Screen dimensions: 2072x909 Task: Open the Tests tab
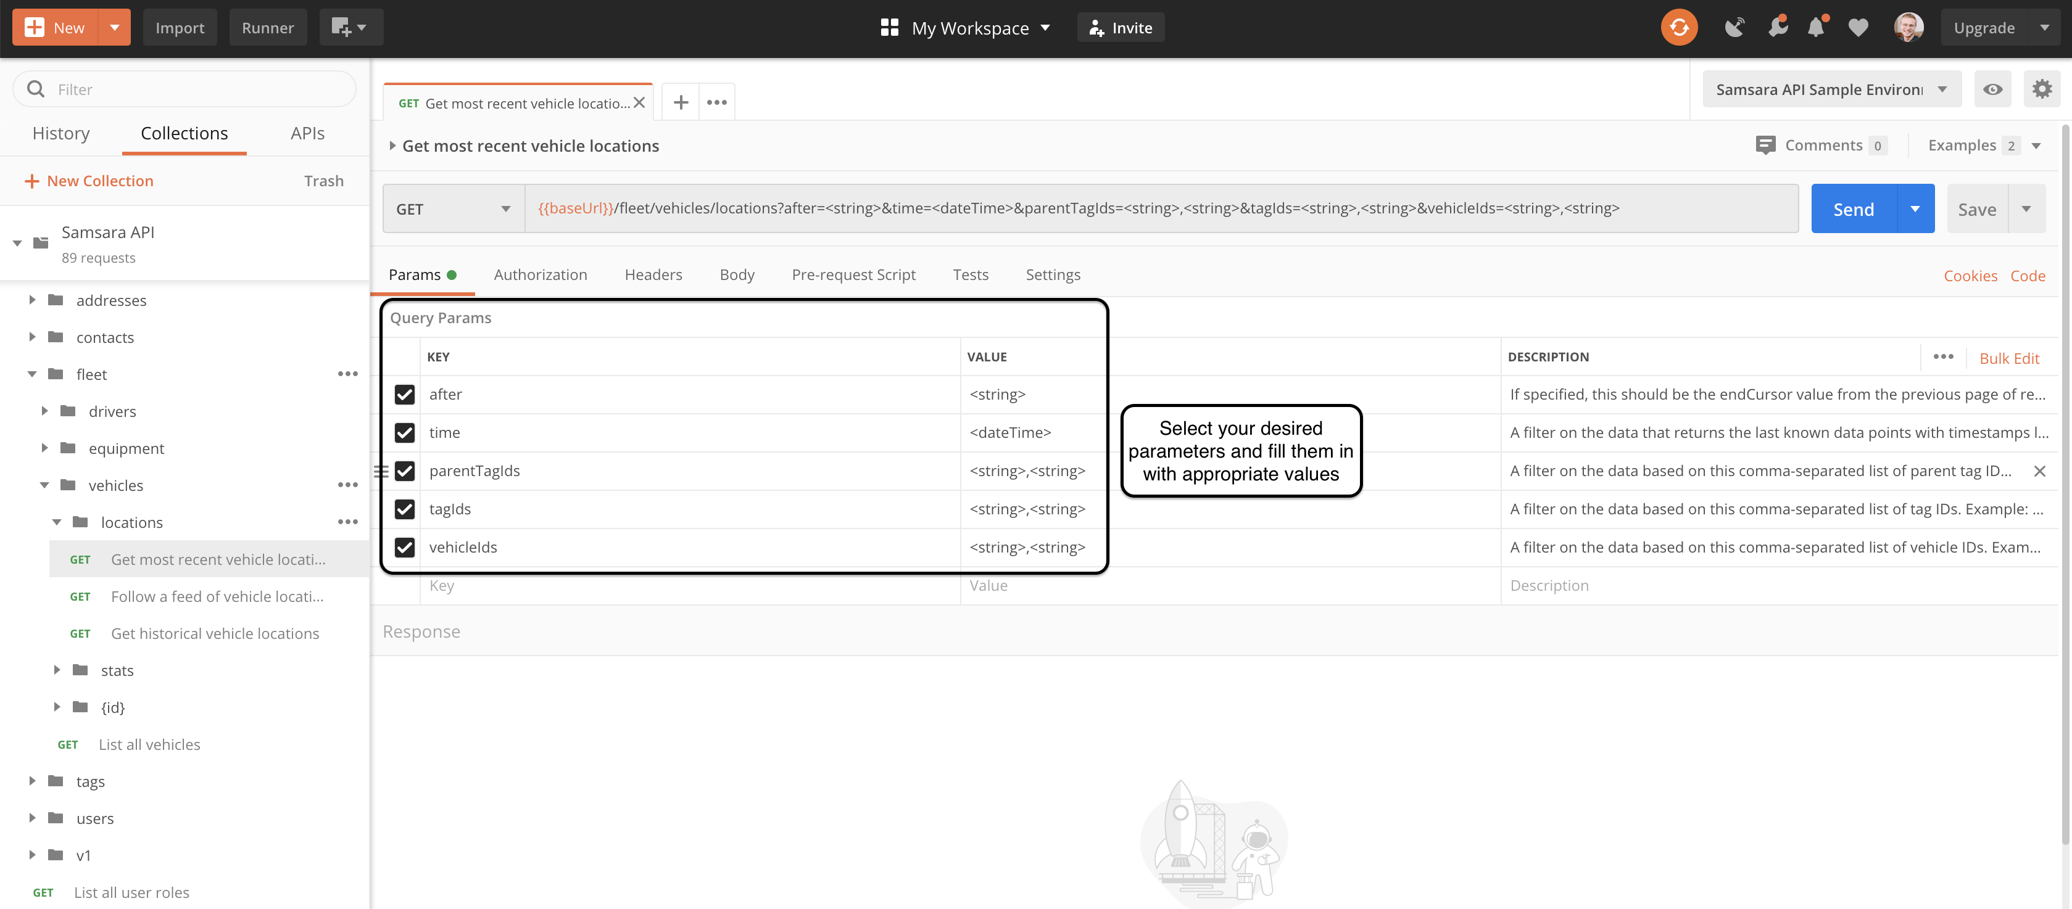coord(970,275)
